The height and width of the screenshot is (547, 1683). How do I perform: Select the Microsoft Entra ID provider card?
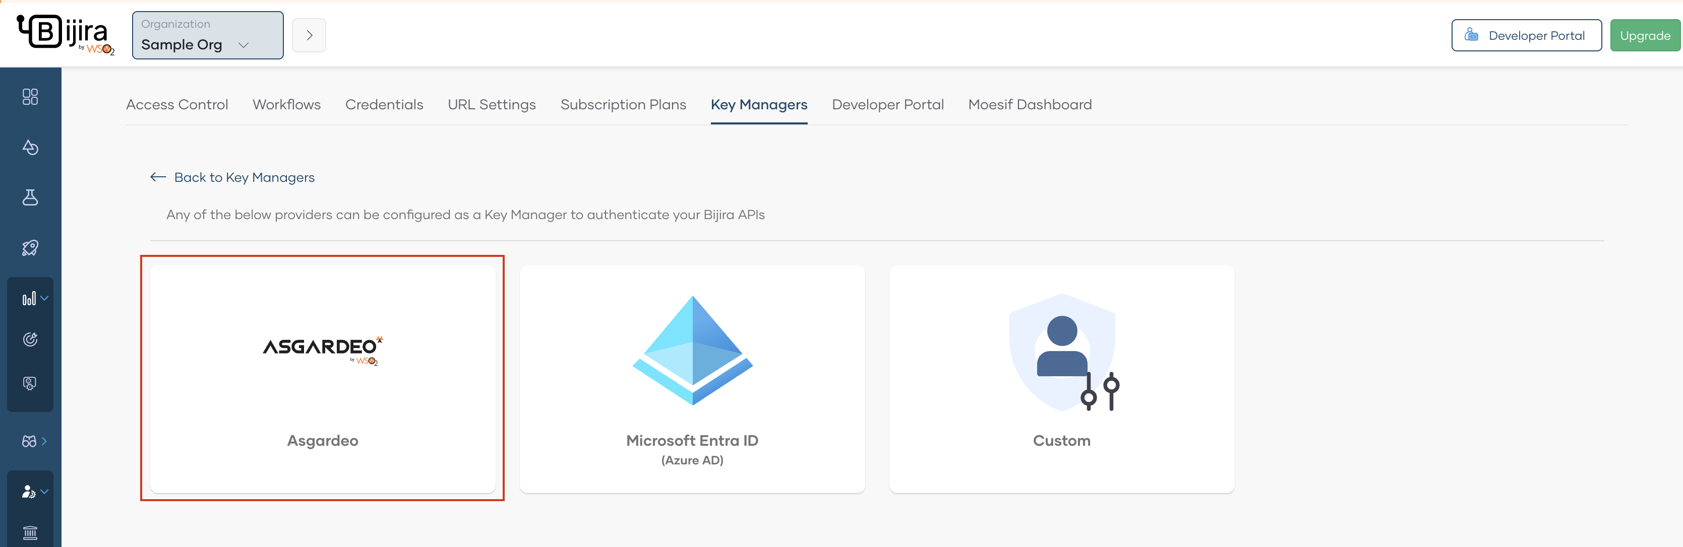tap(692, 379)
